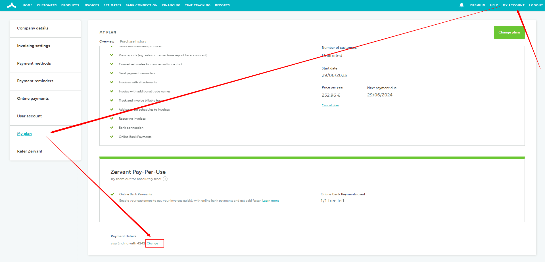The width and height of the screenshot is (545, 262).
Task: Open the Premium page
Action: point(478,5)
